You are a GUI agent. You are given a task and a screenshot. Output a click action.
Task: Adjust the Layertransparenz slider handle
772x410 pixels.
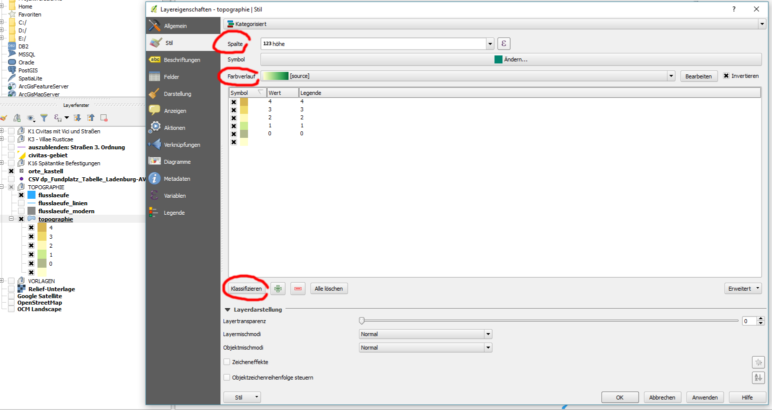pyautogui.click(x=361, y=321)
